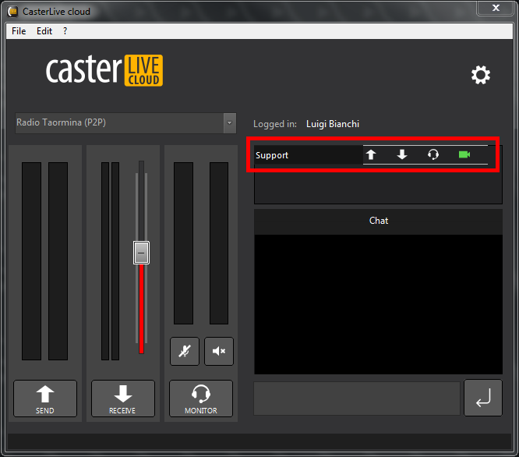Click the chat message input field

point(357,399)
